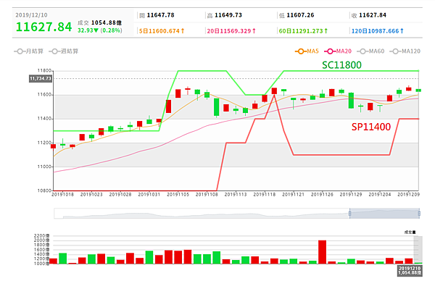
Task: Click the x-axis label 20191118
Action: pyautogui.click(x=265, y=195)
